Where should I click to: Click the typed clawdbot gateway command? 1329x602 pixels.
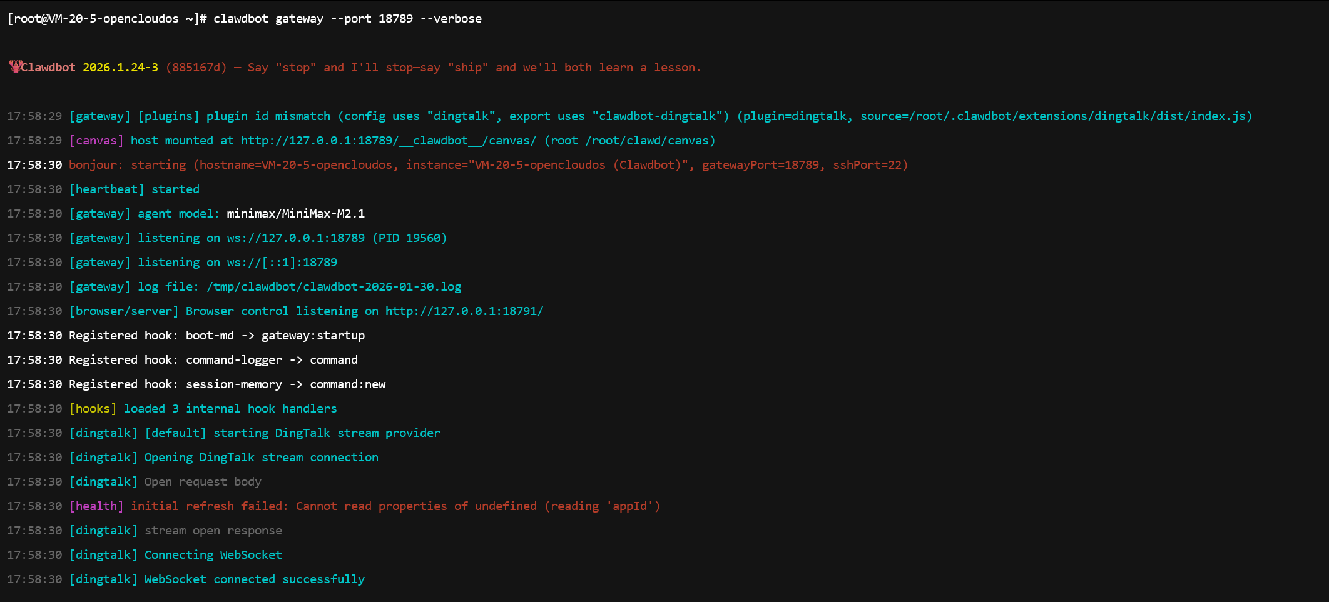coord(347,19)
